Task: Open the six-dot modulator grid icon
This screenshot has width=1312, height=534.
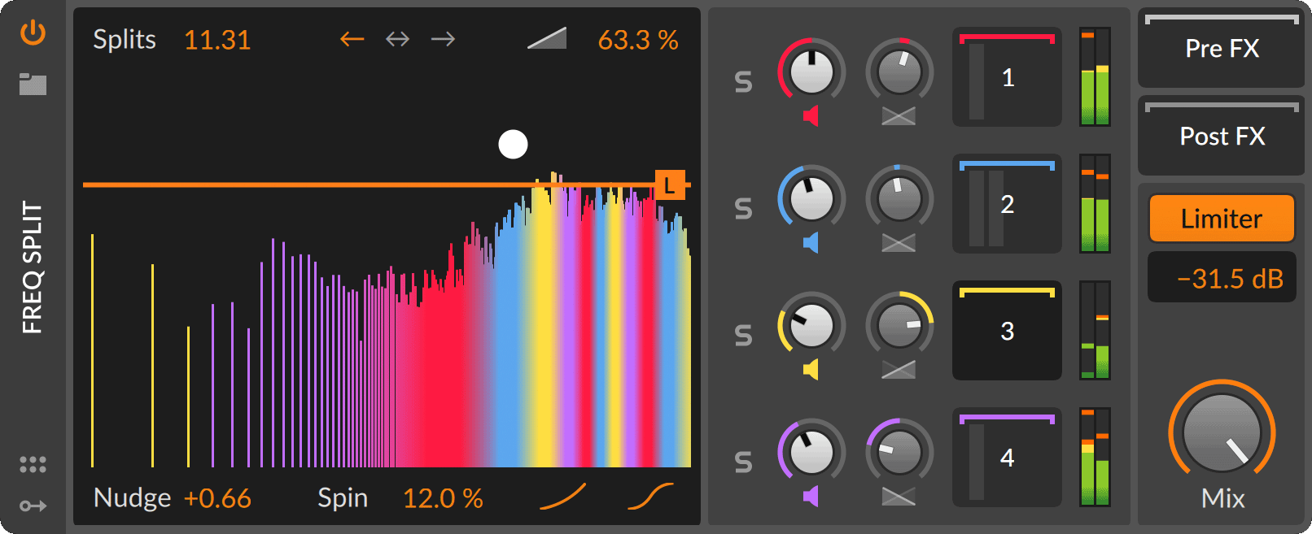Action: [x=33, y=464]
